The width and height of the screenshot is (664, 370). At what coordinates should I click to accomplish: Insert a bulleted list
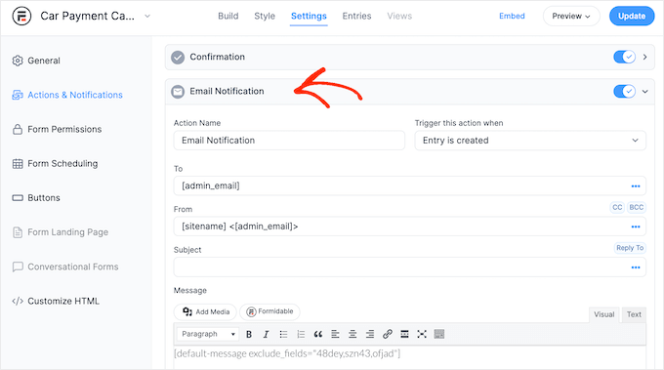tap(283, 335)
